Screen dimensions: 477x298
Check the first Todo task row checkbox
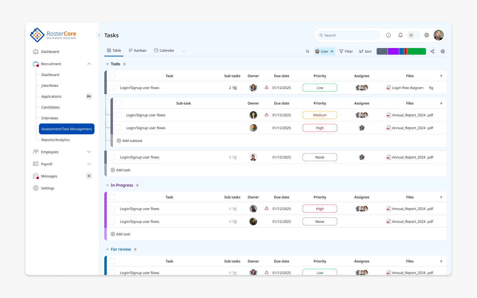[112, 88]
